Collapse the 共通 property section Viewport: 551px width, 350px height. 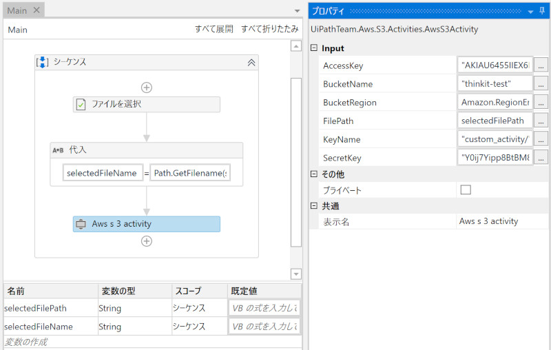(315, 206)
